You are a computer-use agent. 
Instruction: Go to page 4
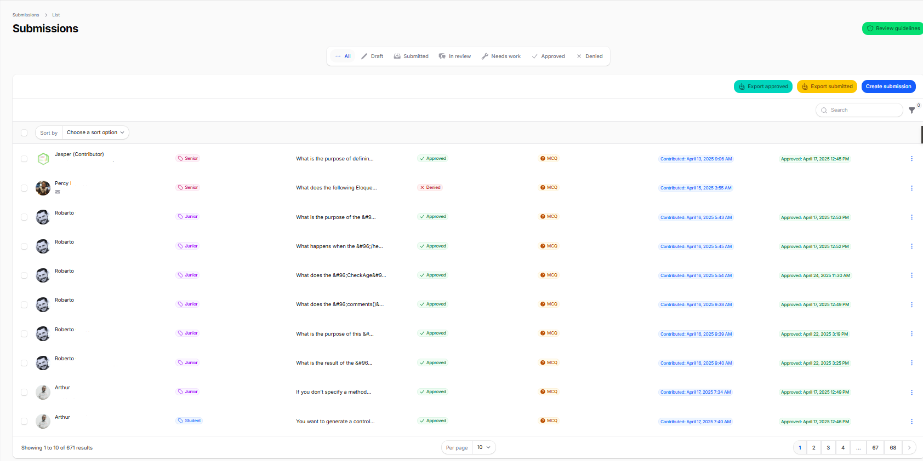(x=843, y=447)
